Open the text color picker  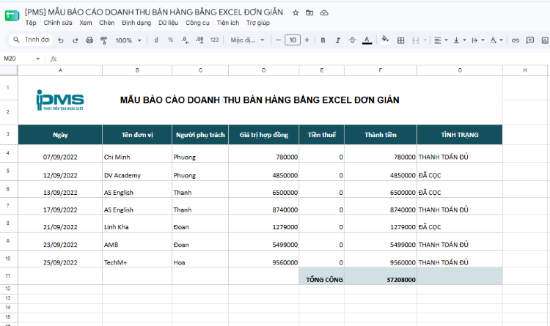coord(367,40)
